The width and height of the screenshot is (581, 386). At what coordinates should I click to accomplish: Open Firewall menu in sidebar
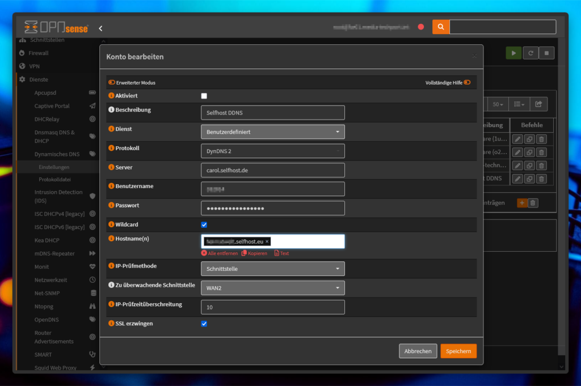tap(39, 53)
